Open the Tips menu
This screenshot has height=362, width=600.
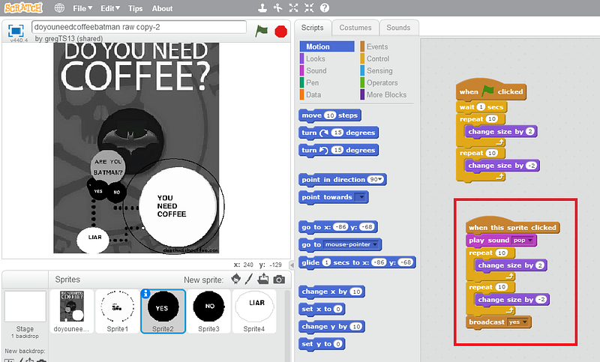point(136,8)
